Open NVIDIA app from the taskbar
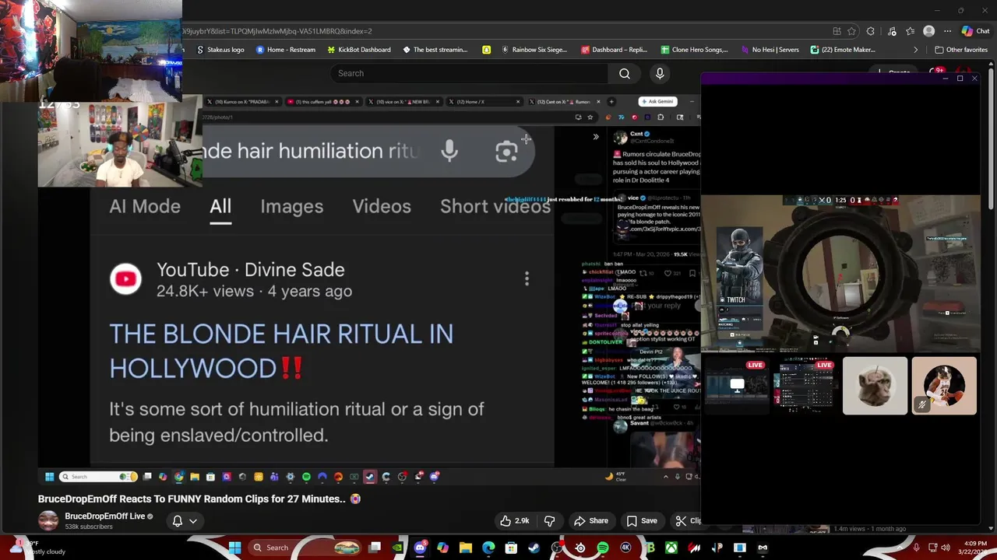 click(397, 548)
